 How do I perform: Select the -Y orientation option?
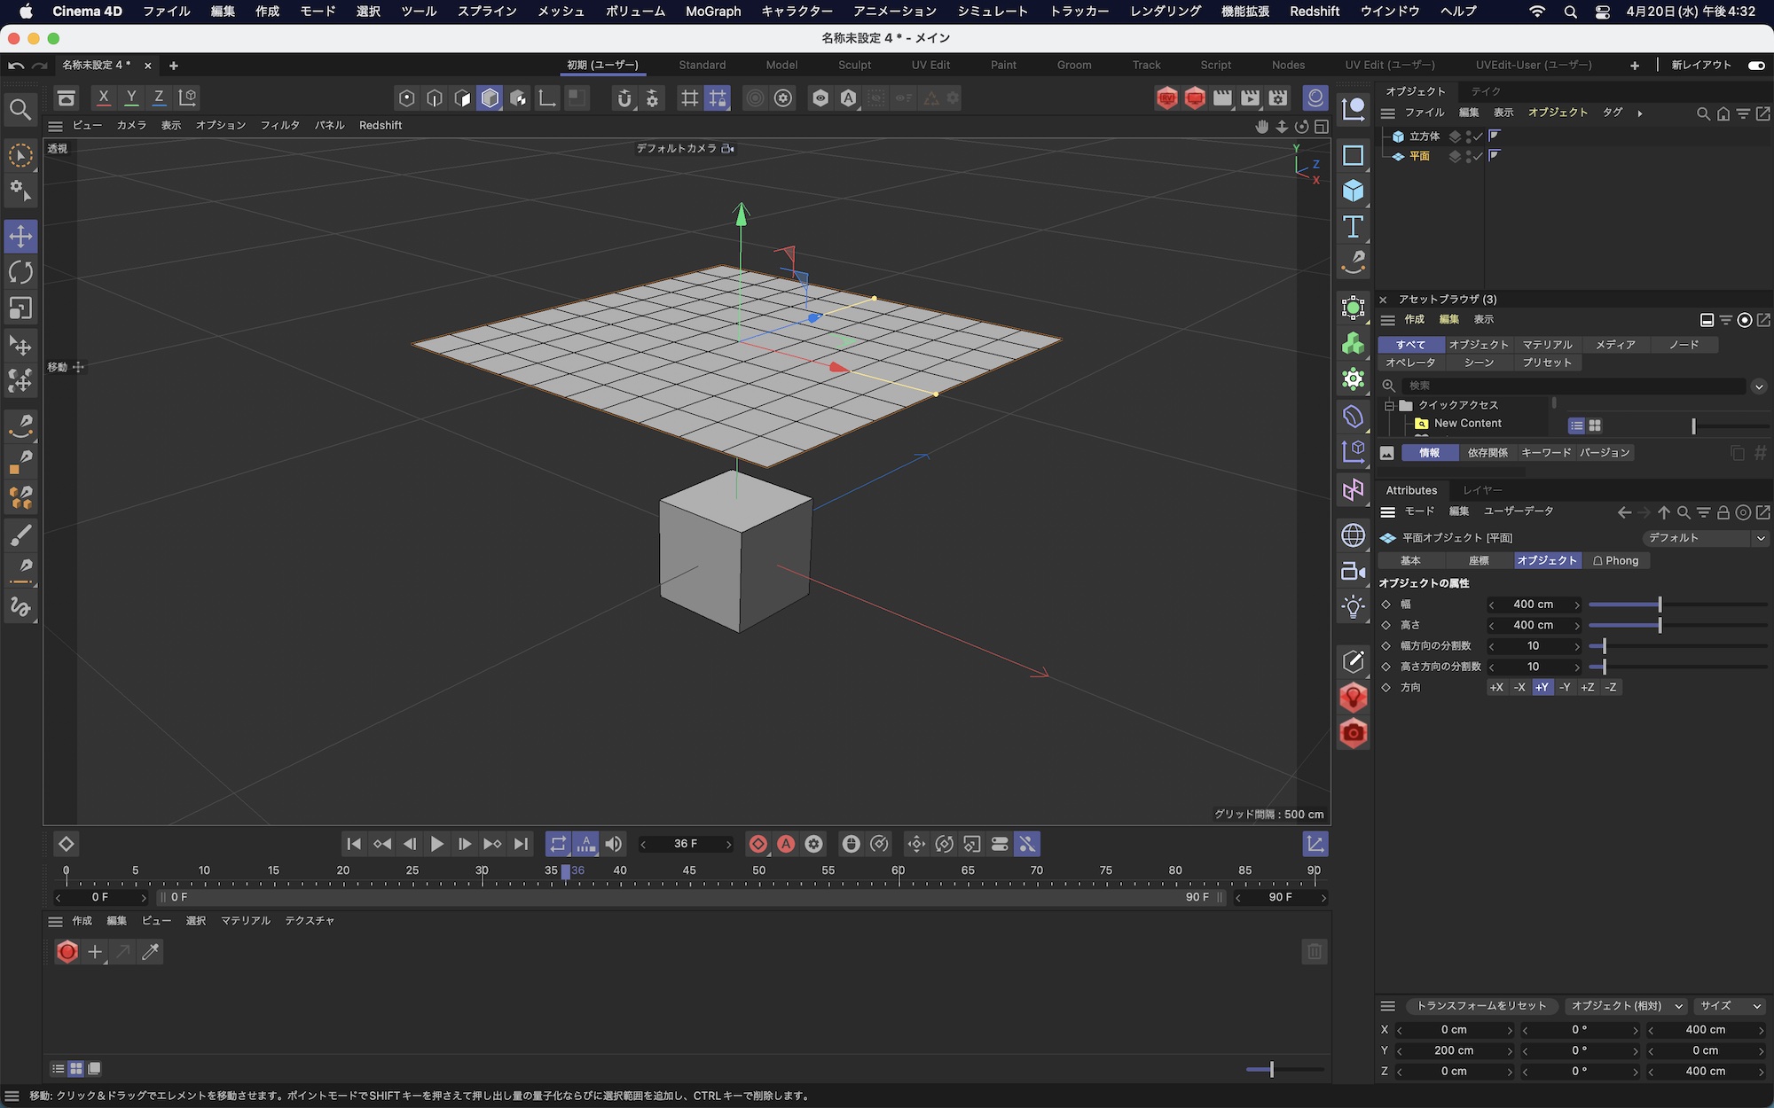tap(1565, 687)
